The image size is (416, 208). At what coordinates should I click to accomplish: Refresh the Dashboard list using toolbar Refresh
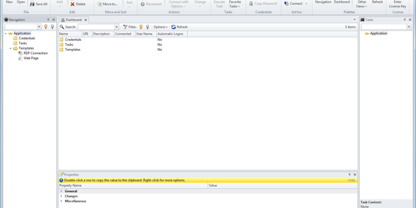tap(179, 27)
